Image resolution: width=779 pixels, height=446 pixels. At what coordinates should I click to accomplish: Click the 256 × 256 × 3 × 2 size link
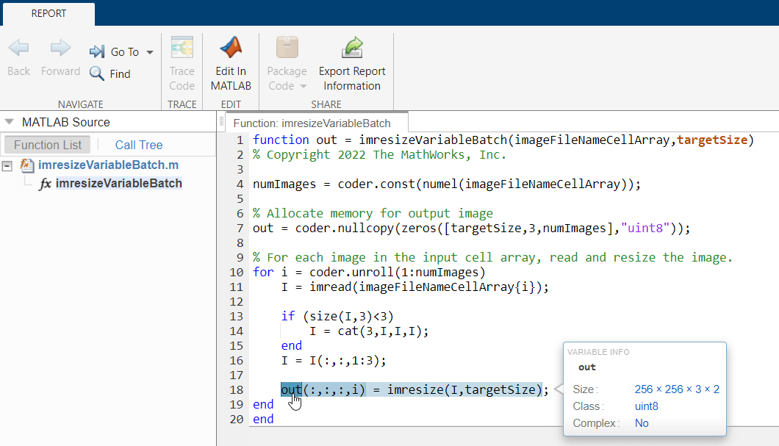(677, 389)
